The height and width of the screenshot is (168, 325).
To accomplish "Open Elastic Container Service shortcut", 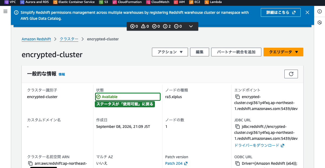I will pyautogui.click(x=74, y=2).
